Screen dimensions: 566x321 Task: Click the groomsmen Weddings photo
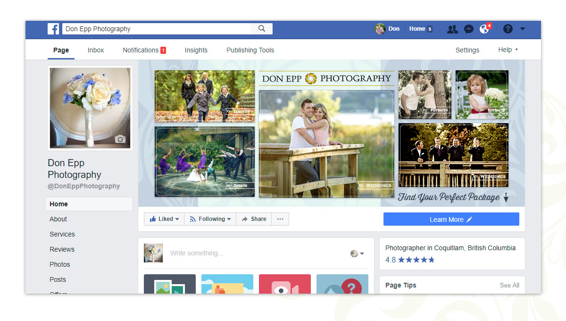453,155
